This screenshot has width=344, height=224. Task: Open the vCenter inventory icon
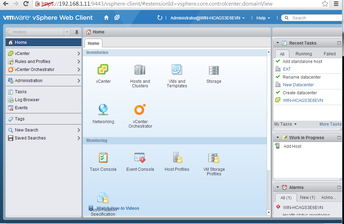[103, 70]
